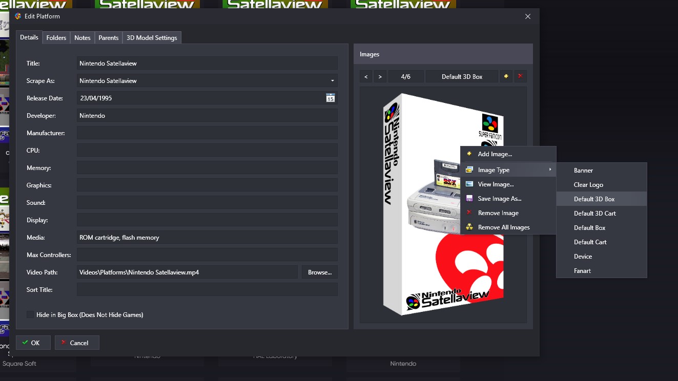Viewport: 678px width, 381px height.
Task: Click Browse... for Video Path
Action: tap(320, 272)
